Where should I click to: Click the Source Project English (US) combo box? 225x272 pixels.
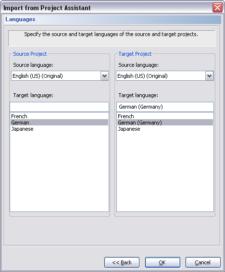point(60,75)
